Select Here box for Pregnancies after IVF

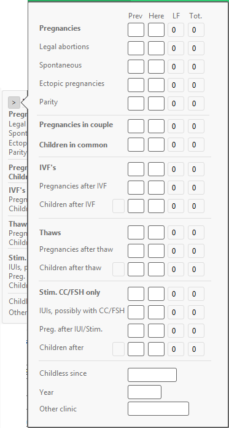(156, 187)
